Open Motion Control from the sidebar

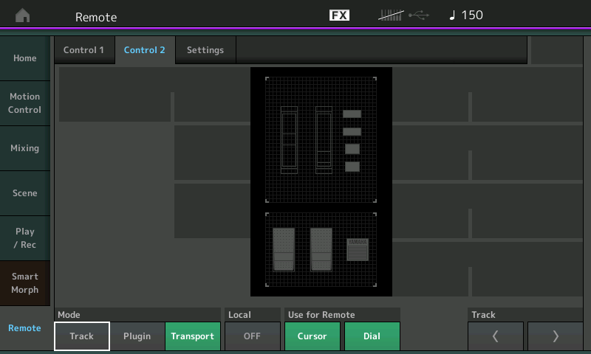click(25, 103)
